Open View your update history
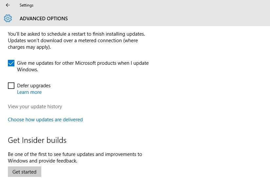This screenshot has height=188, width=270. [x=35, y=107]
